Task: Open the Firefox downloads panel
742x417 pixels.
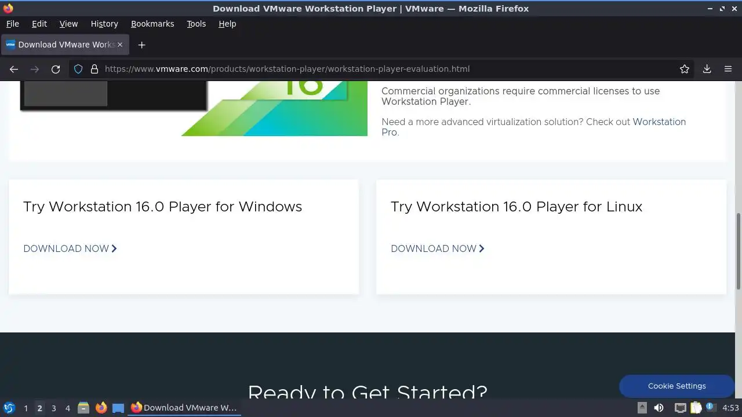Action: 707,69
